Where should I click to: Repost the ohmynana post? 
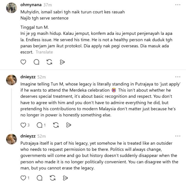tap(49, 62)
